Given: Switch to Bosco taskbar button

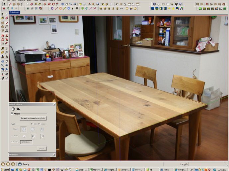Looking at the screenshot, I should click(x=138, y=170).
